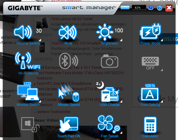Click the Volume Setting label
The image size is (178, 140).
[x=28, y=43]
